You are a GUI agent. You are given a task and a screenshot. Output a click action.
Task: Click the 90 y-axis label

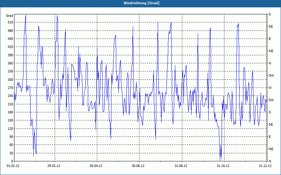tap(11, 137)
